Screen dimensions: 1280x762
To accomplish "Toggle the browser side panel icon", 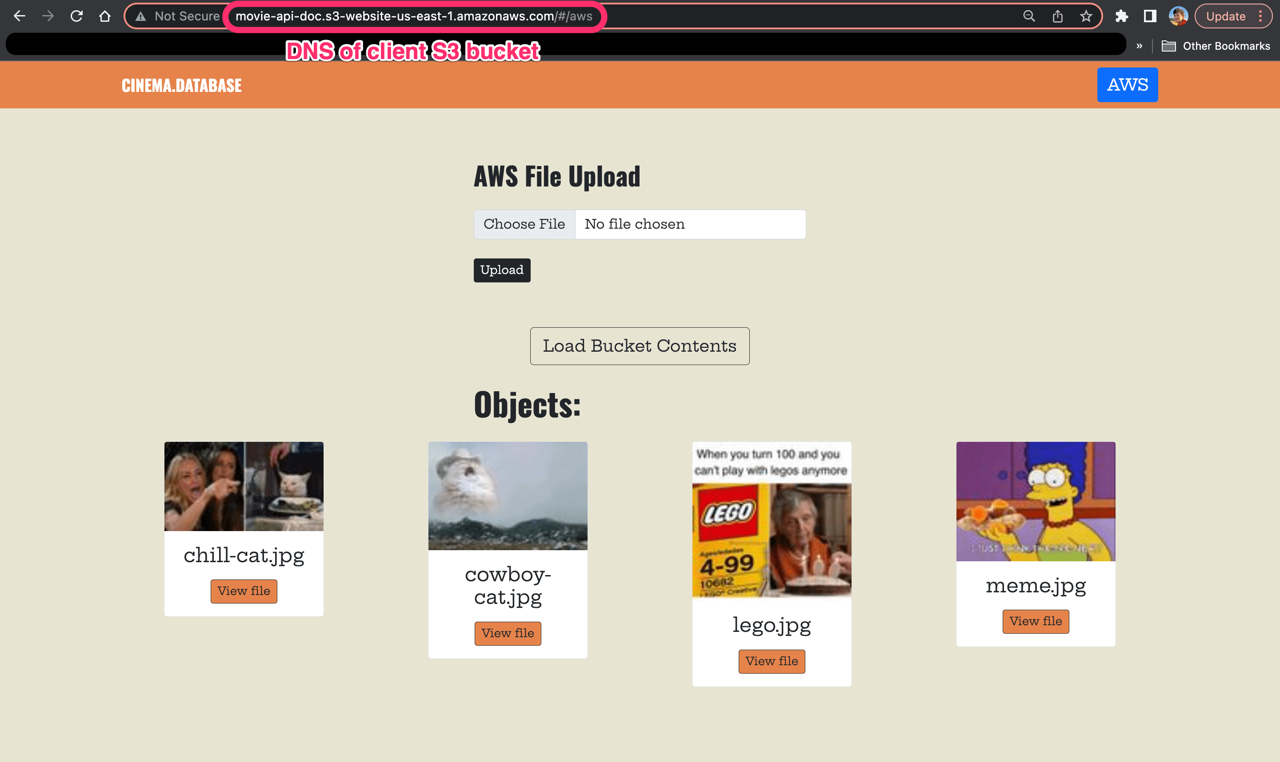I will click(x=1150, y=16).
